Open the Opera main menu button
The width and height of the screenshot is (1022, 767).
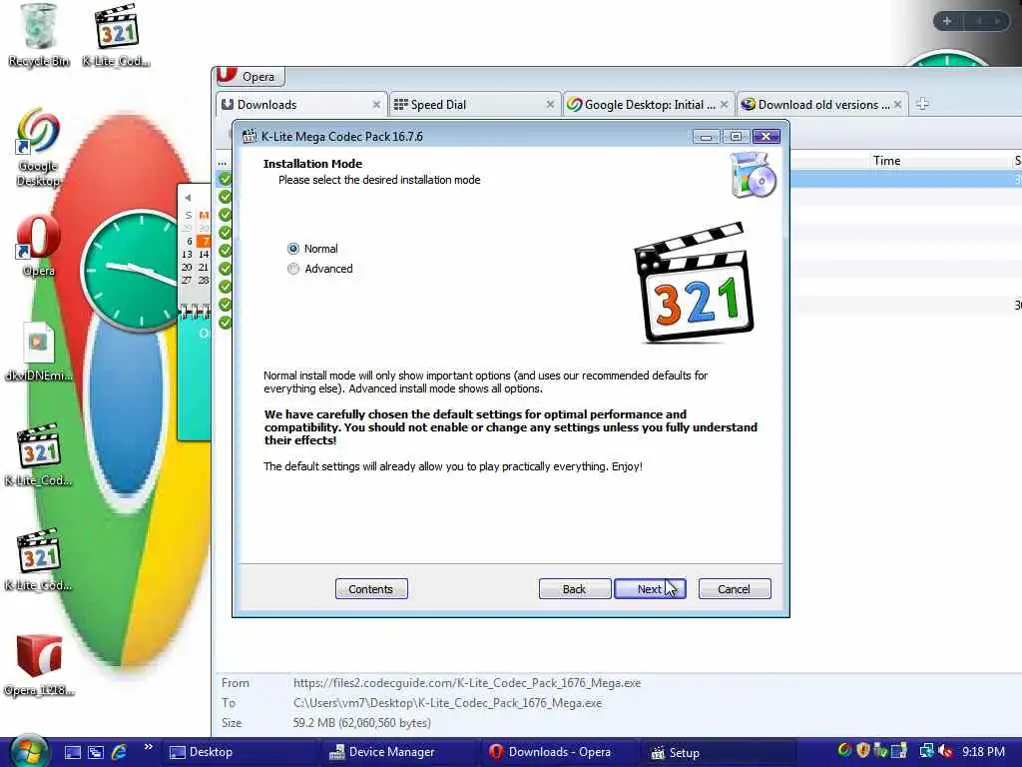click(x=251, y=76)
